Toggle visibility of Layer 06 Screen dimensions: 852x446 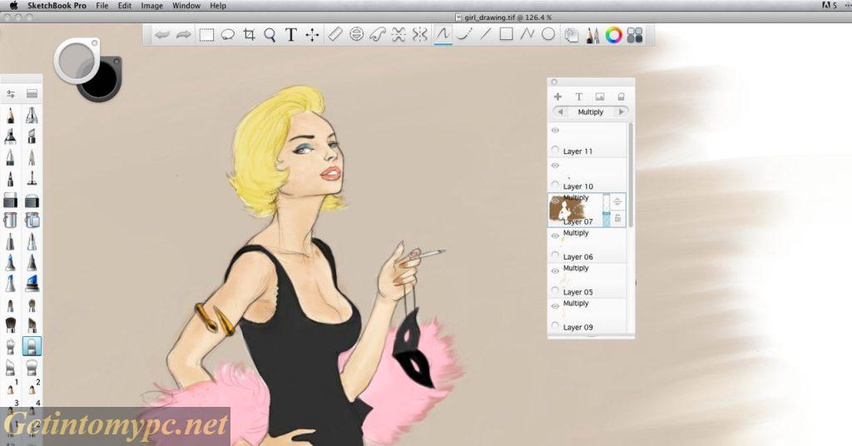(555, 235)
